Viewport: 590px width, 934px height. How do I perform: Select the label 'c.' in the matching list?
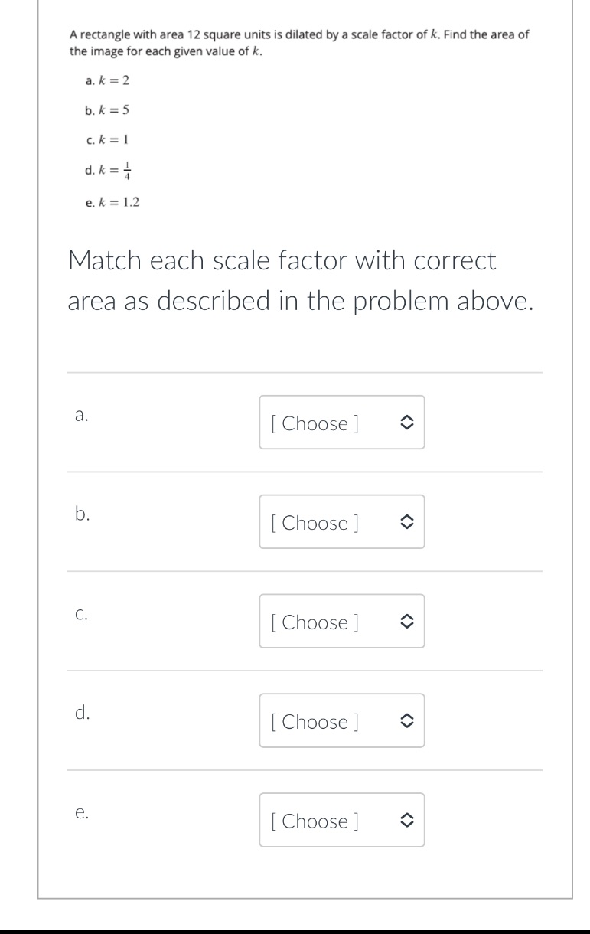tap(81, 612)
